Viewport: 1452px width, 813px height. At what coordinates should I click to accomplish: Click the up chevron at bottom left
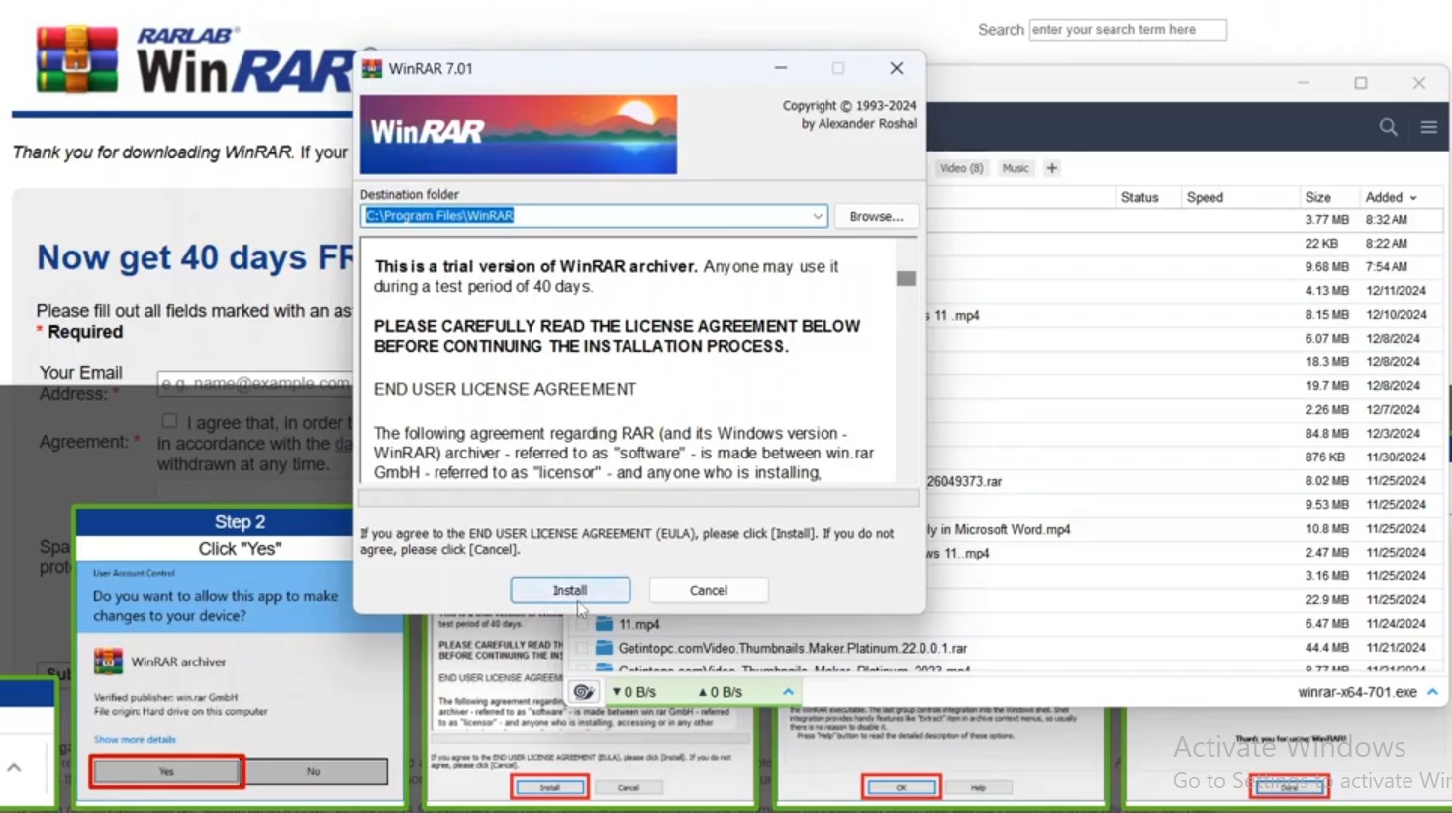click(x=14, y=767)
